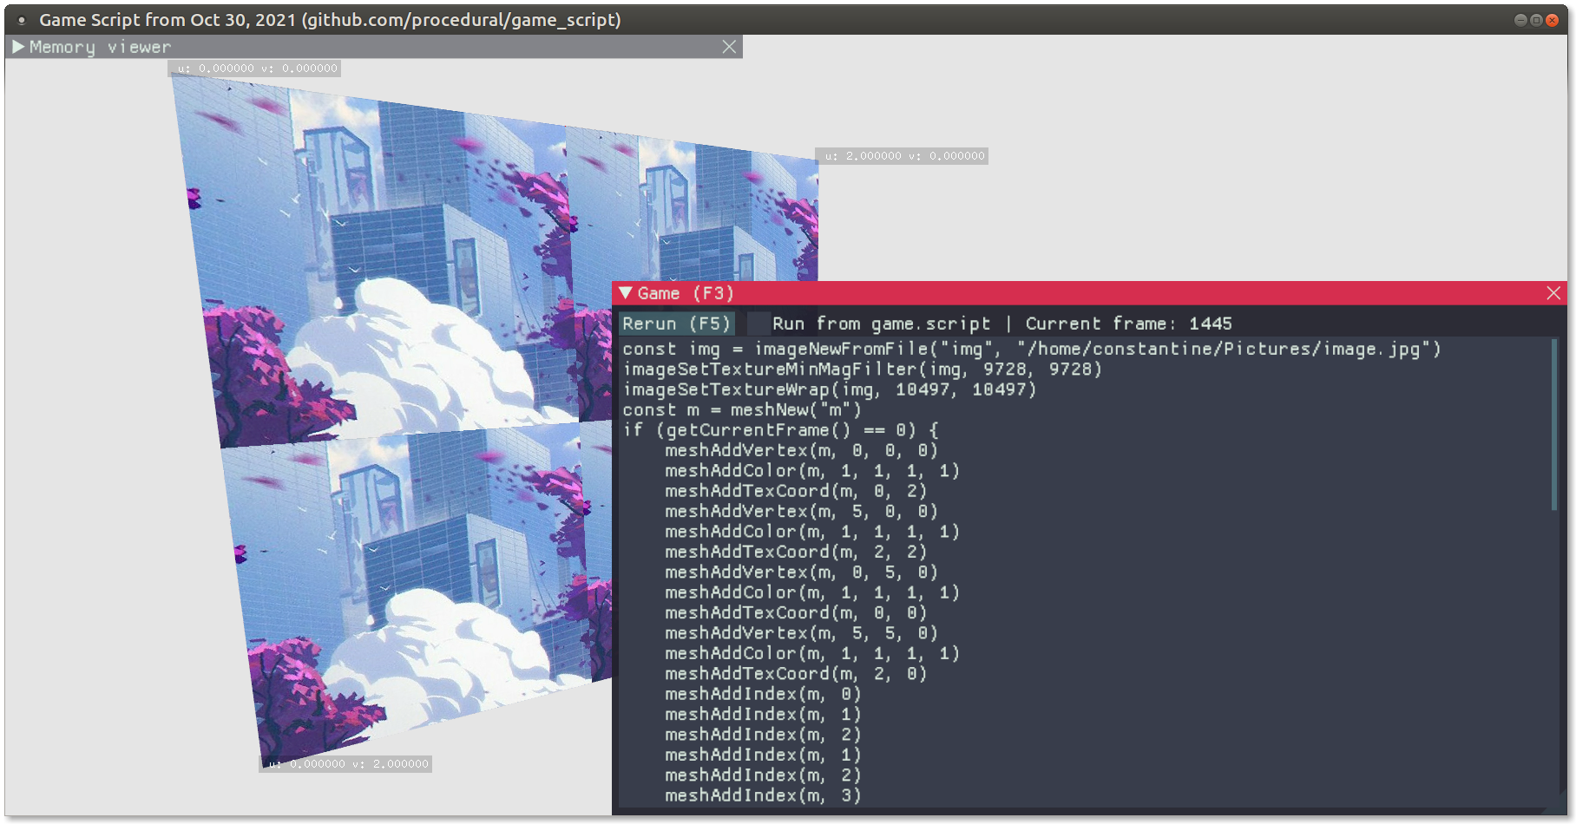
Task: Click the Game Script window title text
Action: 330,20
